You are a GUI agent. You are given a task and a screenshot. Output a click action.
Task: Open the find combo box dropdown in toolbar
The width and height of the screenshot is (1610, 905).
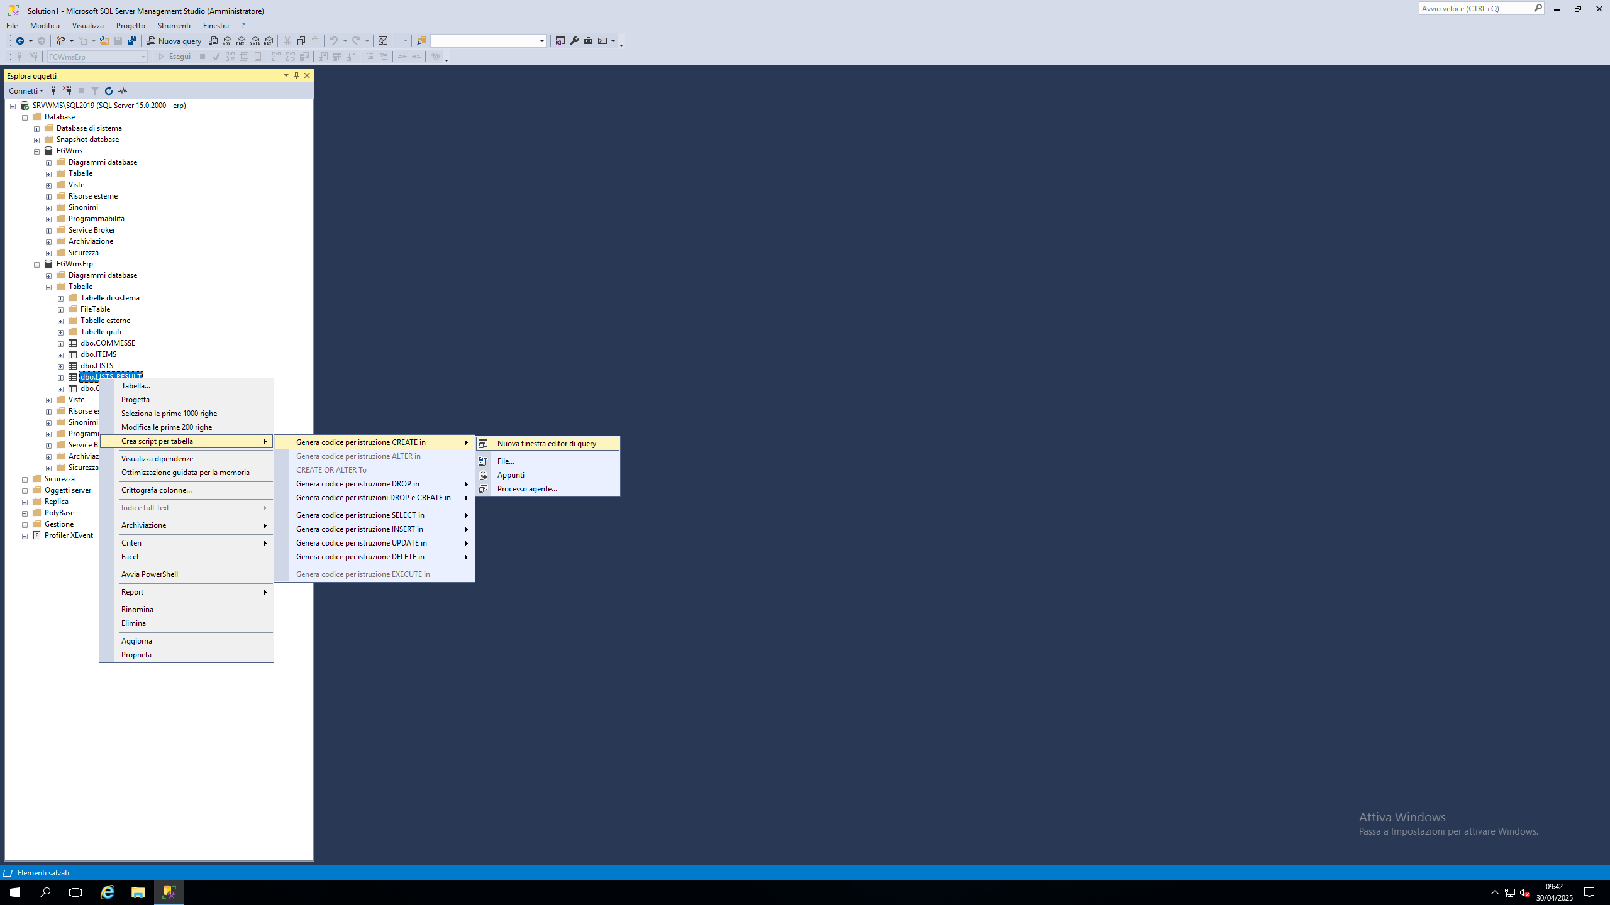[x=542, y=41]
